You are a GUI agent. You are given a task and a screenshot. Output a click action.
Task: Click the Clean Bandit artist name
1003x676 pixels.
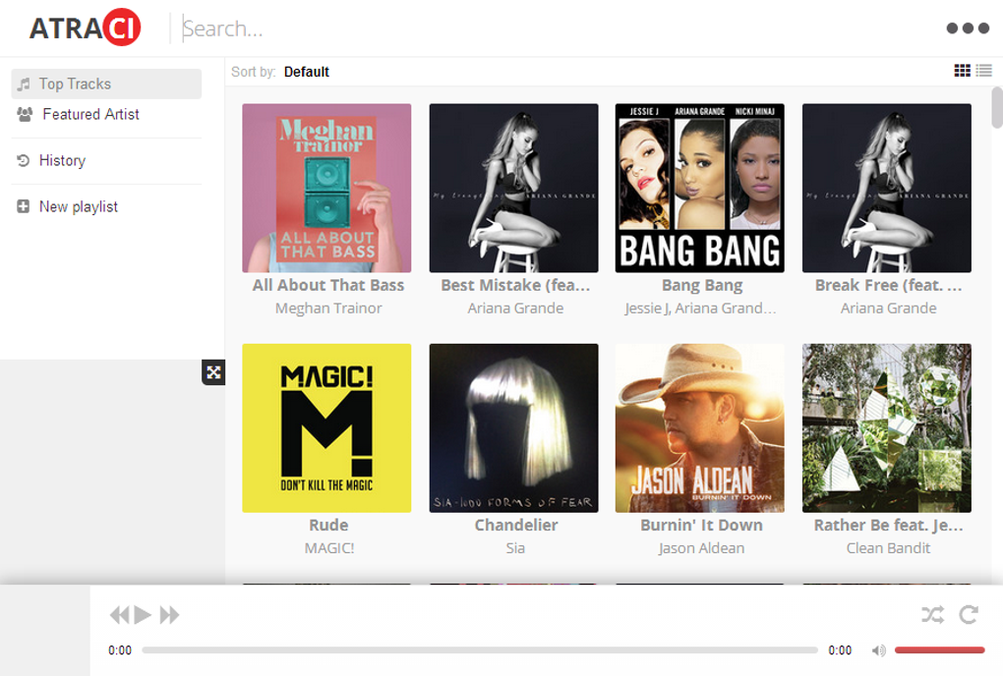pyautogui.click(x=889, y=548)
